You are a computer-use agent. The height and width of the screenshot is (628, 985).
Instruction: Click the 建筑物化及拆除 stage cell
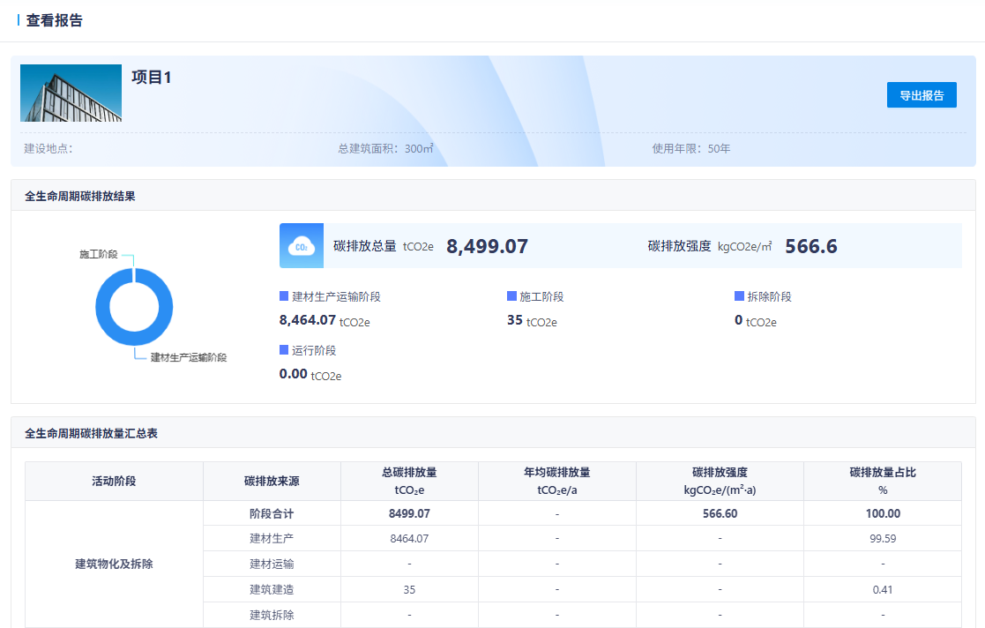tap(114, 564)
